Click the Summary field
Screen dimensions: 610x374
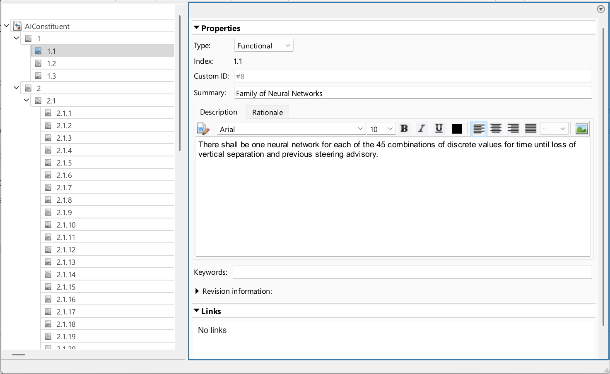pyautogui.click(x=413, y=93)
